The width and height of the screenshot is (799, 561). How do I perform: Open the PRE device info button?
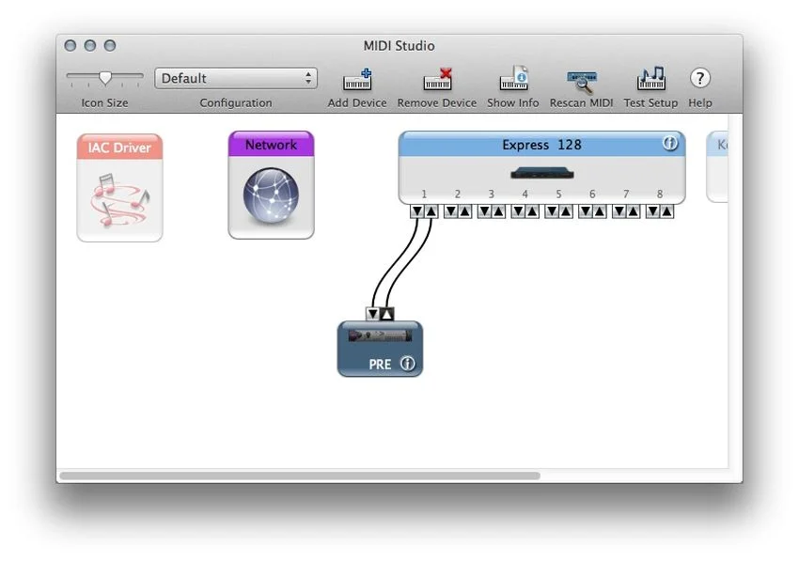[x=408, y=364]
